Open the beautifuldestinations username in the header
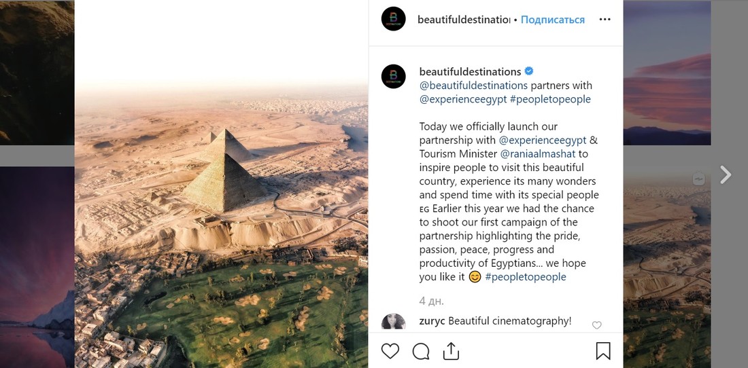 pyautogui.click(x=463, y=20)
